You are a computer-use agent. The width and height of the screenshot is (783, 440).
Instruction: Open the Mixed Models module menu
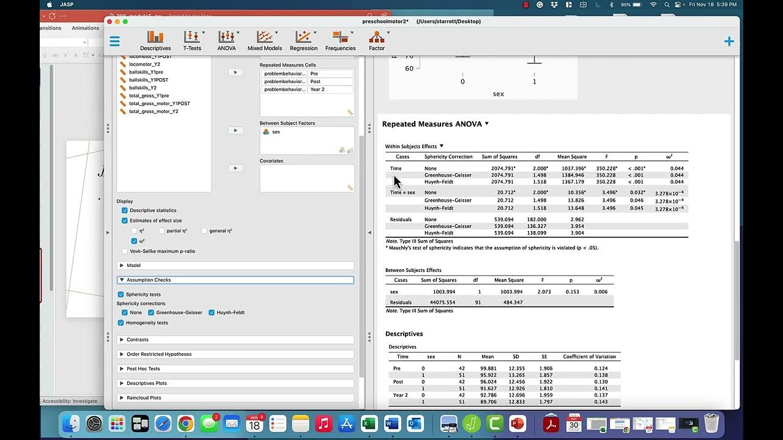click(264, 41)
